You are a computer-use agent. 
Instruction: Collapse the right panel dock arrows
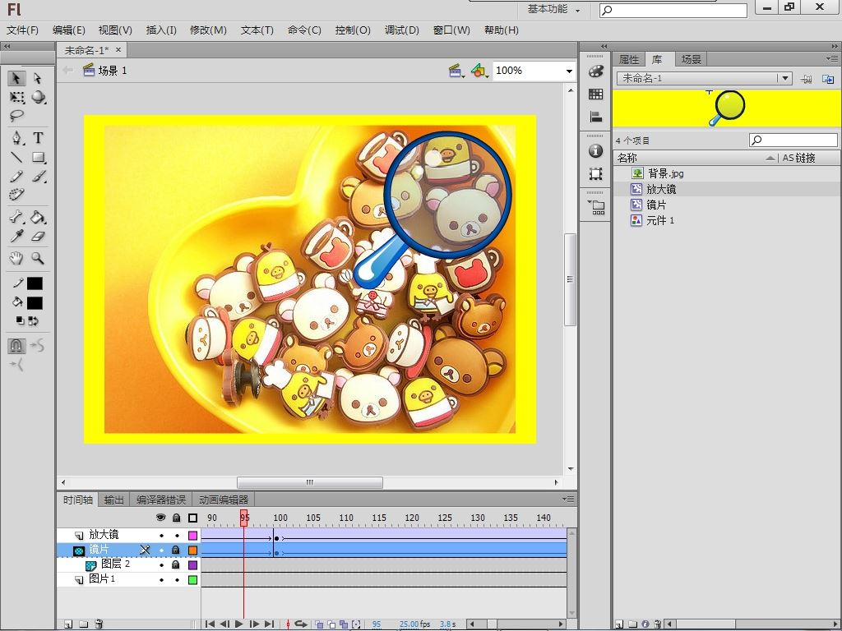[834, 46]
